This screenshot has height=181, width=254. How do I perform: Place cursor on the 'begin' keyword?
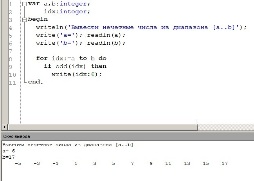coord(38,19)
